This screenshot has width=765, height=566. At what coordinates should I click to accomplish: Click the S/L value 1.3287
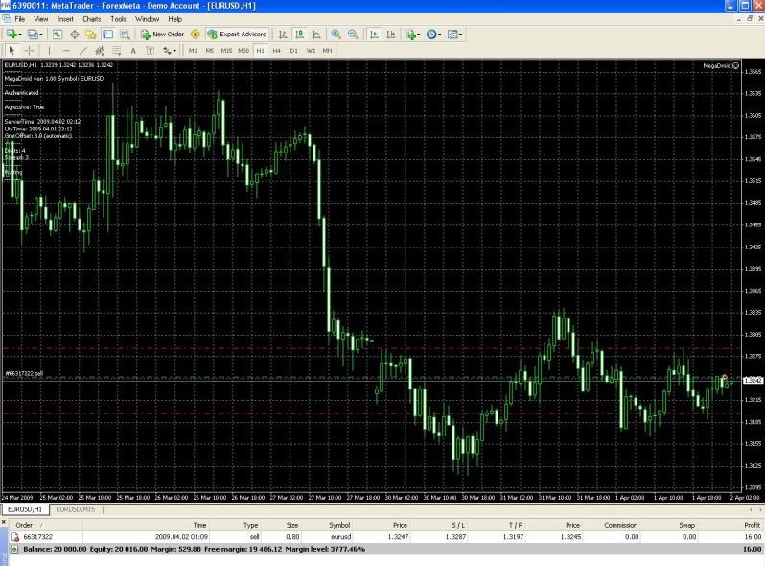click(455, 537)
